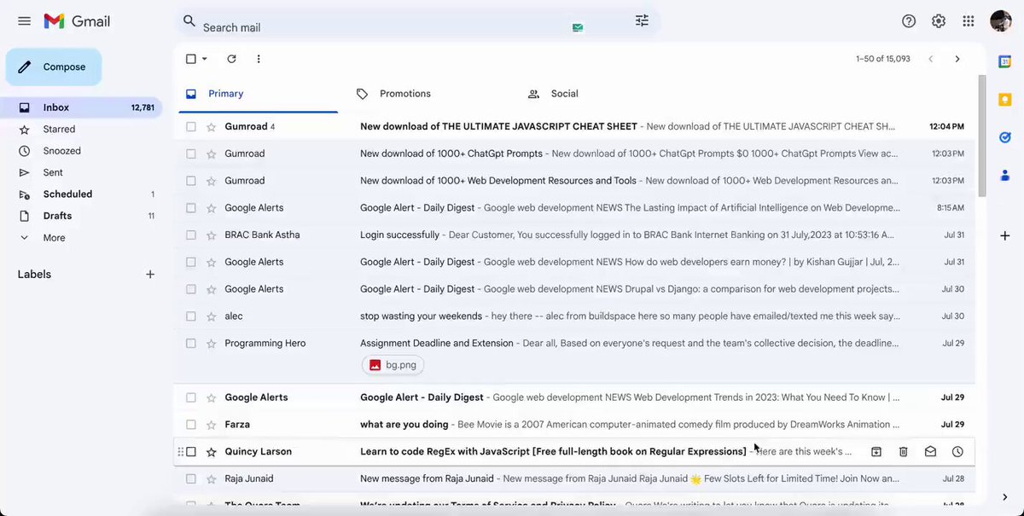Screen dimensions: 1024x516
Task: Click the vertical scrollbar
Action: tap(981, 136)
